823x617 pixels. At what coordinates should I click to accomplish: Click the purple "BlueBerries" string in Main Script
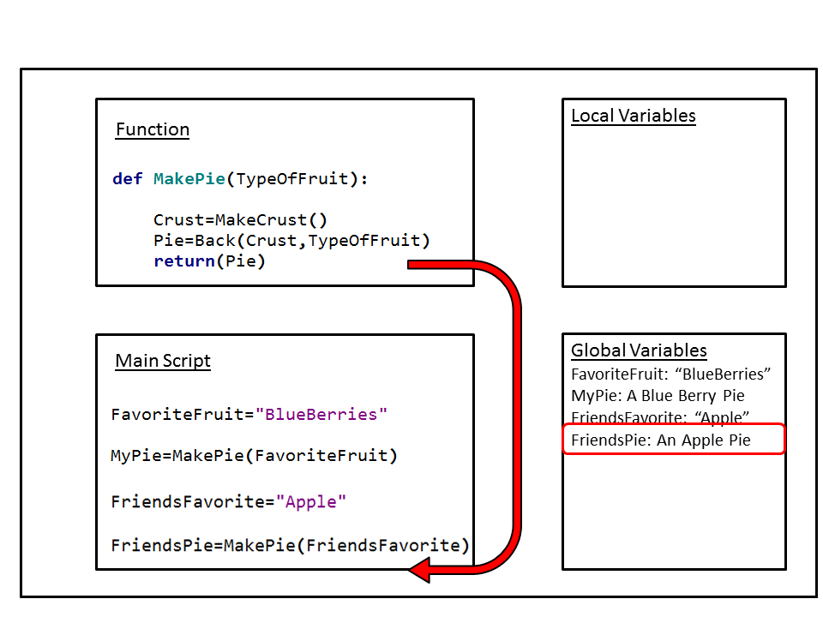click(x=321, y=415)
